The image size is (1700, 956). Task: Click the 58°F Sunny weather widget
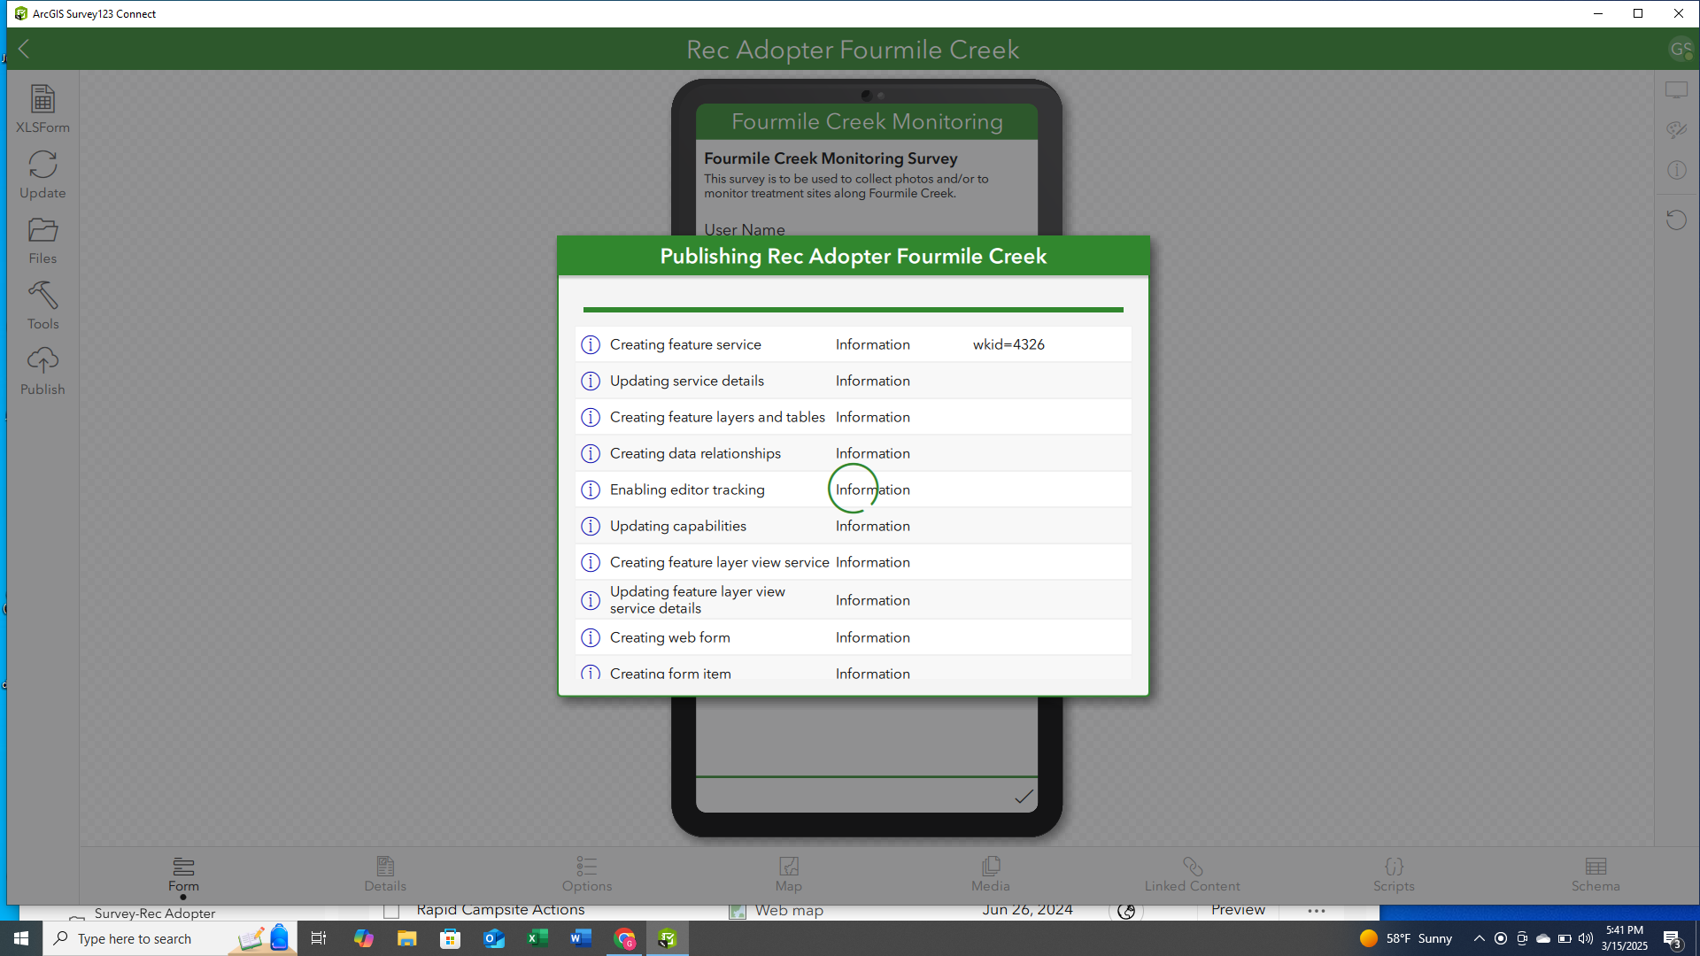[x=1406, y=938]
